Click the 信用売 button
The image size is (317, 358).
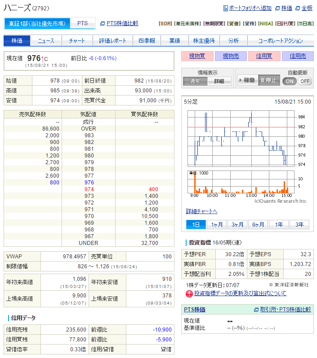click(x=298, y=56)
